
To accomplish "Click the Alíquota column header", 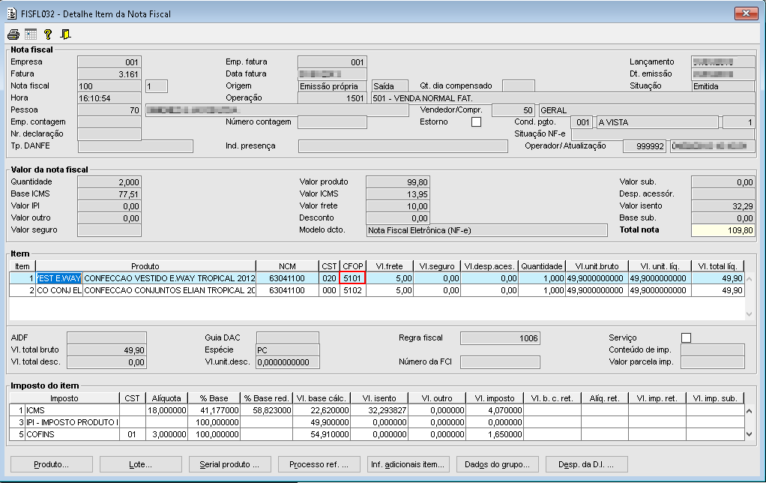I will [x=166, y=398].
